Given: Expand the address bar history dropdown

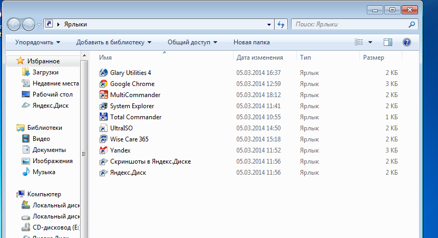Looking at the screenshot, I should [x=269, y=25].
